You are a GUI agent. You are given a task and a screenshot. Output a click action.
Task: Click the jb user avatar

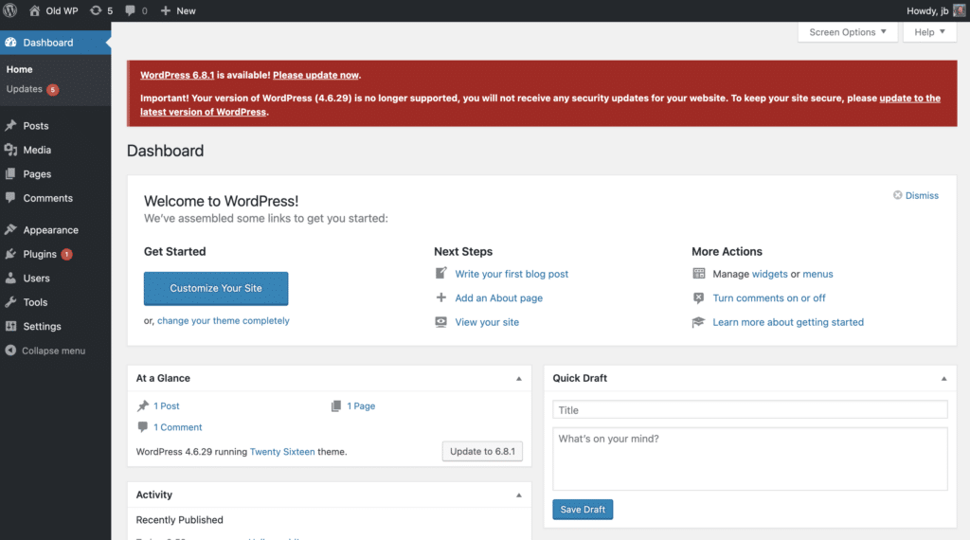(x=959, y=10)
